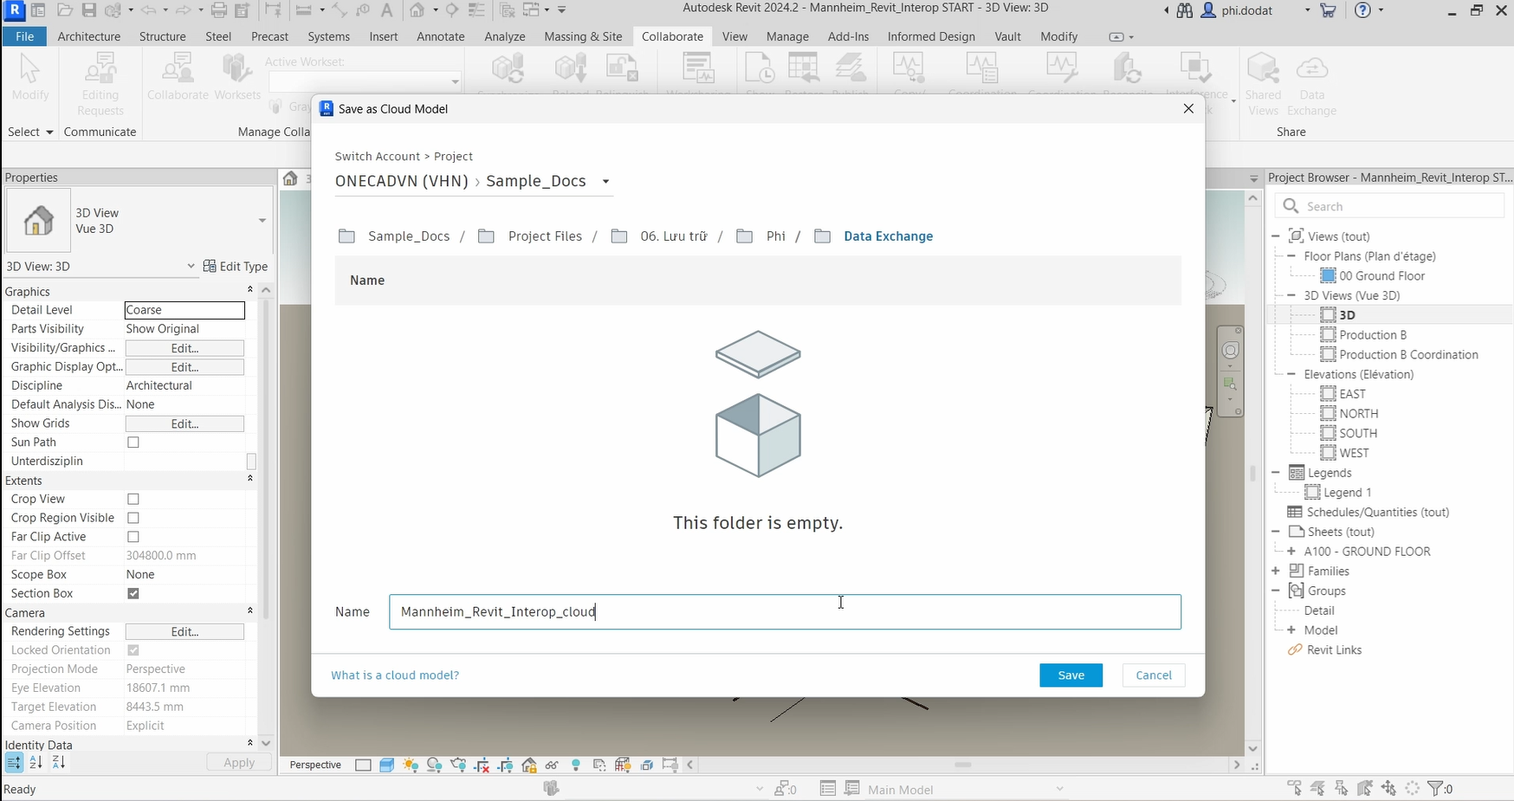The width and height of the screenshot is (1514, 801).
Task: Click the Visual Style cube icon
Action: pyautogui.click(x=387, y=765)
